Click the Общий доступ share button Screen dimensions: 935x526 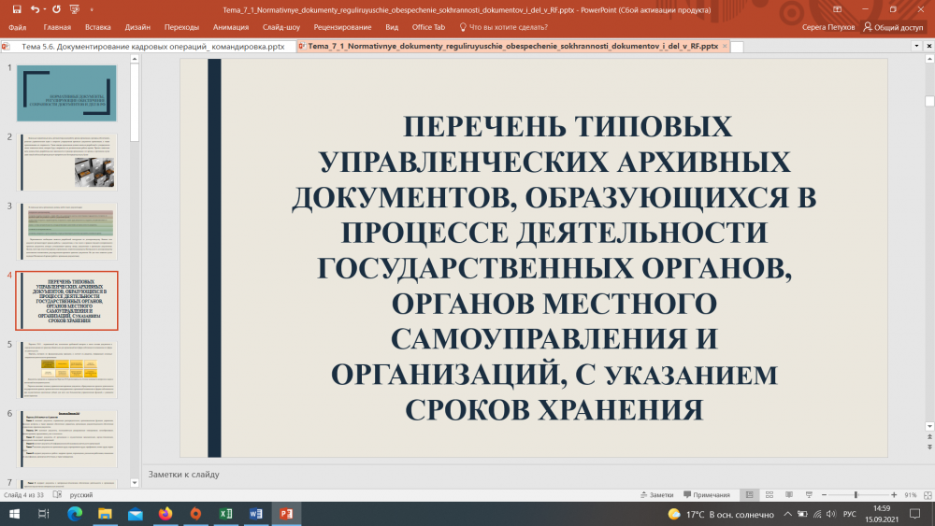pos(893,27)
